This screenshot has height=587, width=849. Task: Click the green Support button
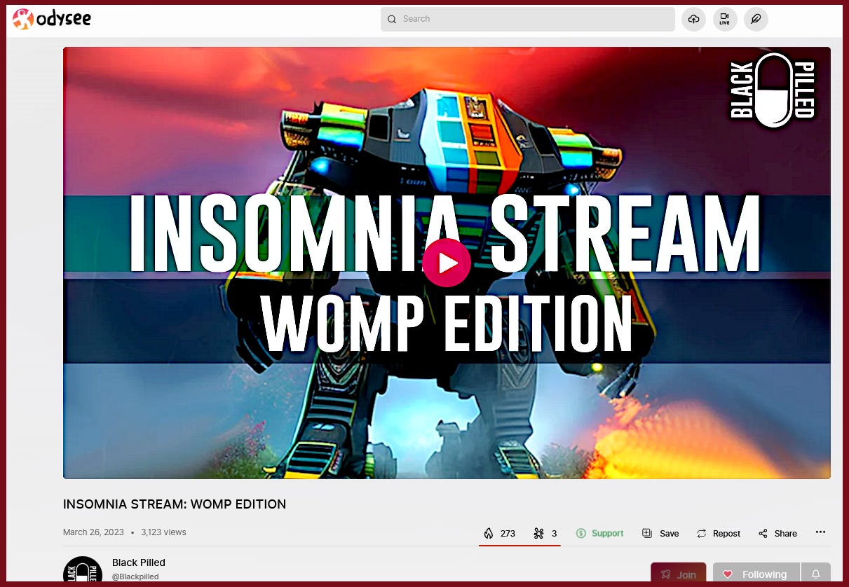[599, 534]
